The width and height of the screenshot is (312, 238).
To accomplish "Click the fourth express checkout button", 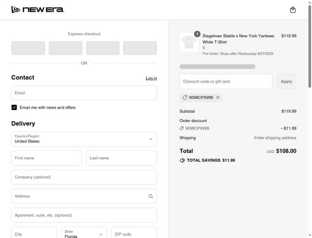I will pos(140,48).
